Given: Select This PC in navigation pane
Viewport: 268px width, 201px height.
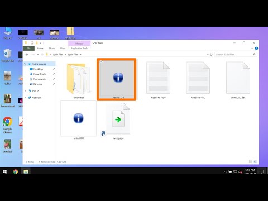Looking at the screenshot, I should (x=36, y=91).
